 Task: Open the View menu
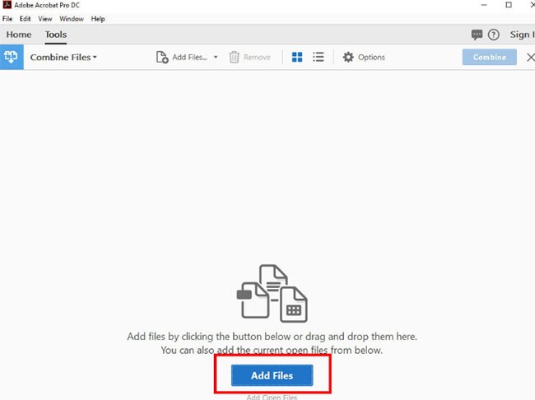tap(44, 18)
